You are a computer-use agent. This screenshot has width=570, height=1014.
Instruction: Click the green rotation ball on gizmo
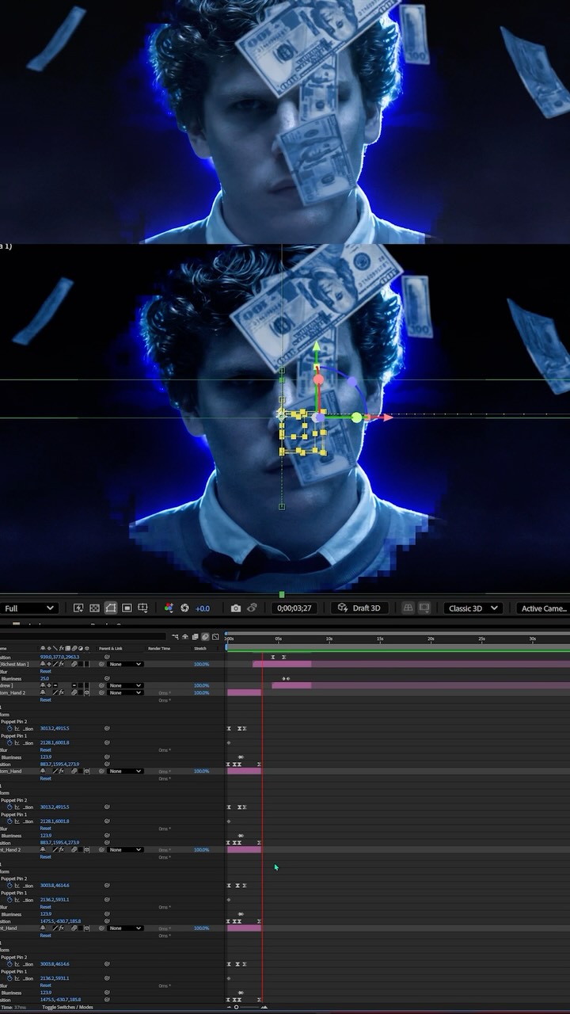(356, 417)
